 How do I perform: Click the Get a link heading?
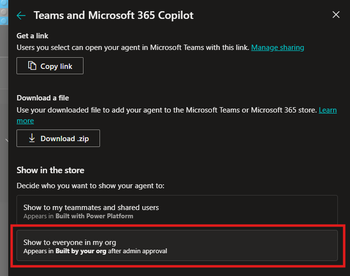coord(33,36)
